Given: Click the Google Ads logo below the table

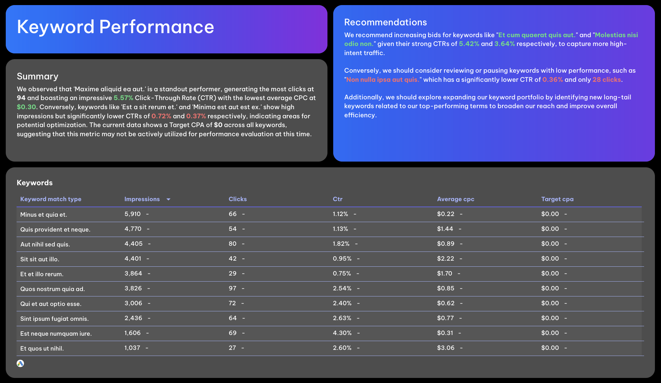Looking at the screenshot, I should pyautogui.click(x=20, y=364).
